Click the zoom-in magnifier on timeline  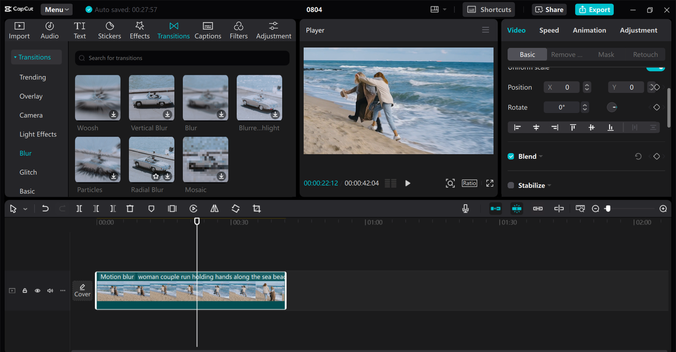click(x=663, y=209)
